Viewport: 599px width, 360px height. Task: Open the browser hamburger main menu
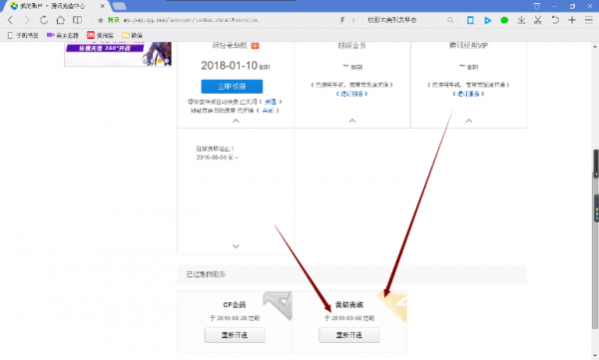click(x=589, y=20)
